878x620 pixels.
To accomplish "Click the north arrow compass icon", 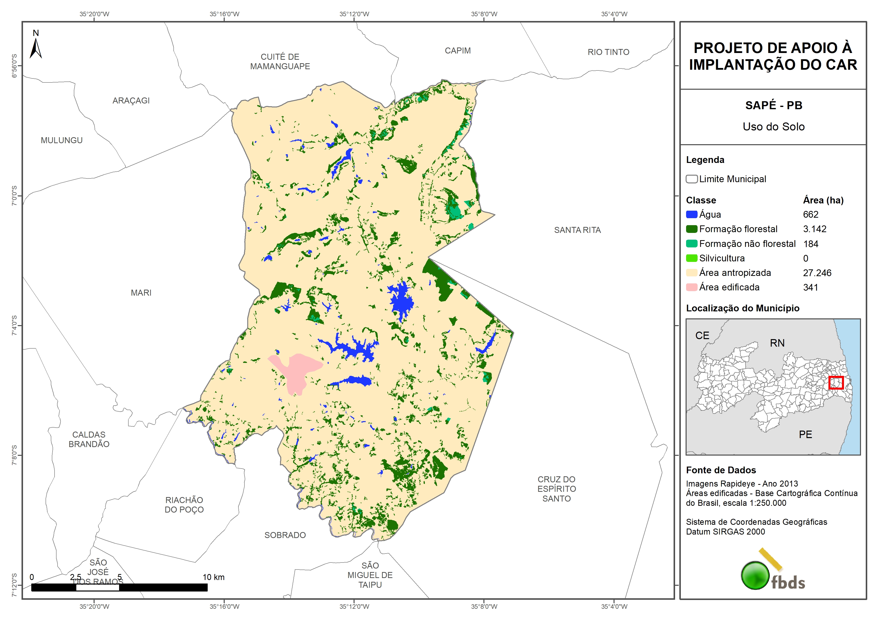I will tap(36, 46).
